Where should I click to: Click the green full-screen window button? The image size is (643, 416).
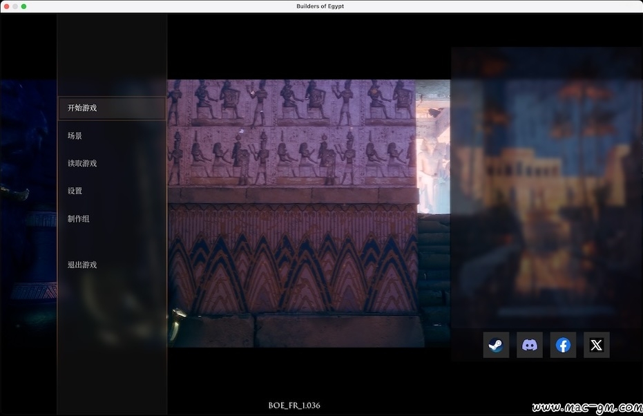(x=23, y=6)
